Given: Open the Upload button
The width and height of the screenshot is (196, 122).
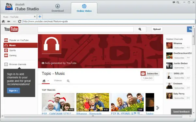Looking at the screenshot, I should click(157, 29).
